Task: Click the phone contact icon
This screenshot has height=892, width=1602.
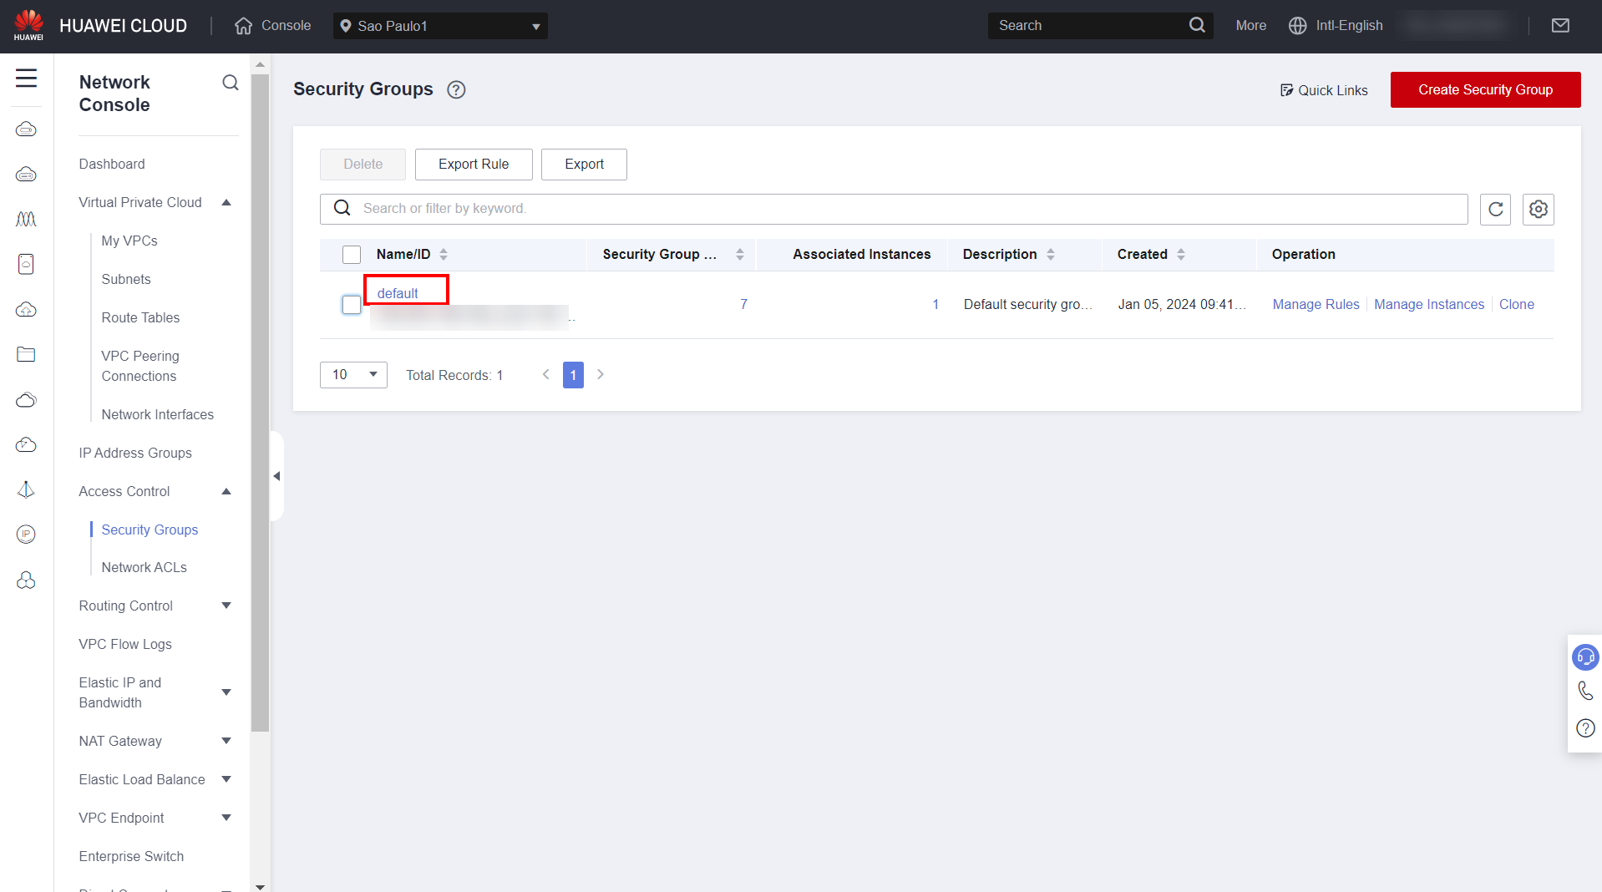Action: click(1584, 691)
